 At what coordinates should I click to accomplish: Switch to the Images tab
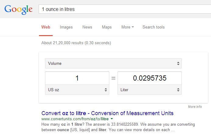point(66,27)
